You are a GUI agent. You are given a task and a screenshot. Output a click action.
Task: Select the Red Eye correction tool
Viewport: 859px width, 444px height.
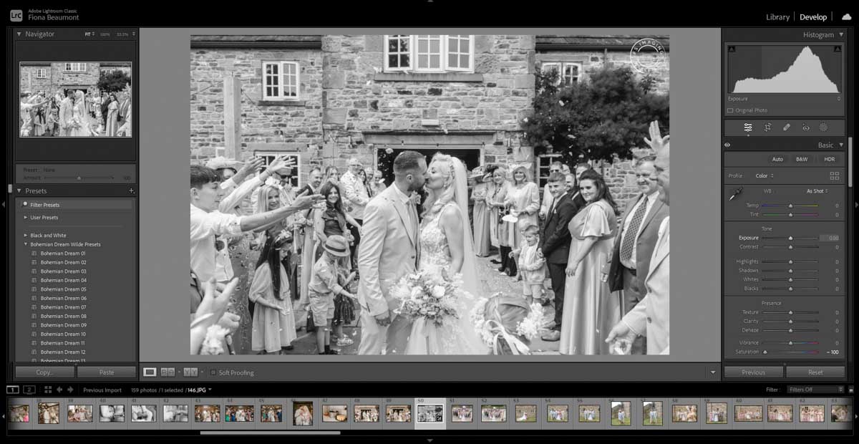(805, 127)
